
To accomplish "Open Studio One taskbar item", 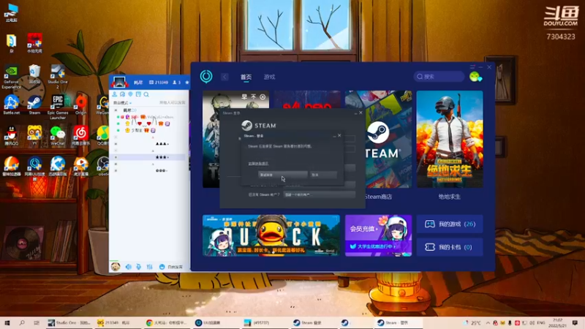I will [69, 322].
